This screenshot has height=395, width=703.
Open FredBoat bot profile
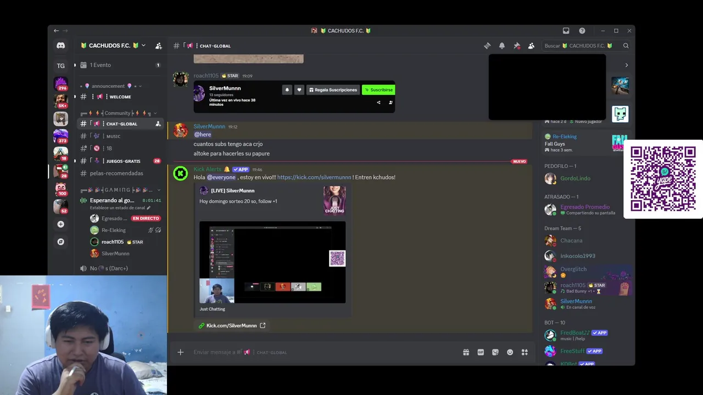coord(586,335)
